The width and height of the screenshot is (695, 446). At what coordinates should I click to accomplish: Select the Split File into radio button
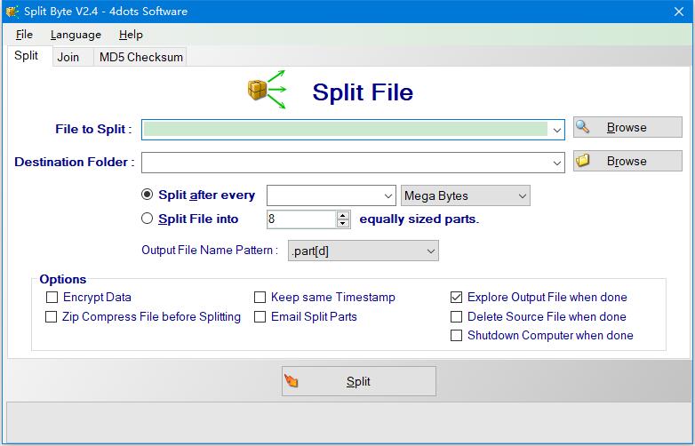pyautogui.click(x=148, y=219)
